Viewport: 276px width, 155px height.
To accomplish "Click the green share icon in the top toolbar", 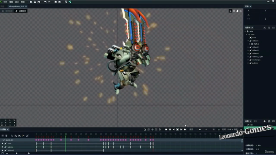I will pyautogui.click(x=70, y=2).
